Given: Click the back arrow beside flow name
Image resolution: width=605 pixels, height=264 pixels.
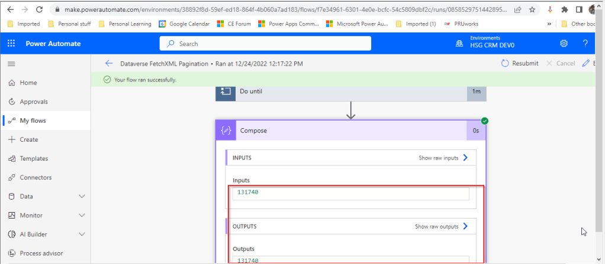Looking at the screenshot, I should coord(108,63).
